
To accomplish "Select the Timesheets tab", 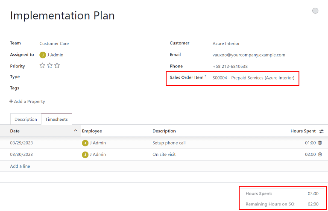I will click(56, 120).
